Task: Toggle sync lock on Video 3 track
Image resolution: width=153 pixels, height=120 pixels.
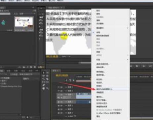Action: 61,87
